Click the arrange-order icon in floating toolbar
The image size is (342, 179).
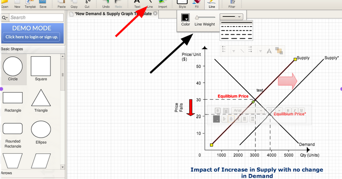pyautogui.click(x=279, y=51)
